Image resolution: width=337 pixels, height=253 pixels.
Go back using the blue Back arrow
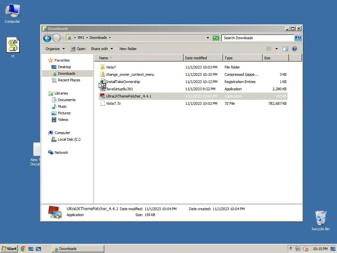[47, 38]
